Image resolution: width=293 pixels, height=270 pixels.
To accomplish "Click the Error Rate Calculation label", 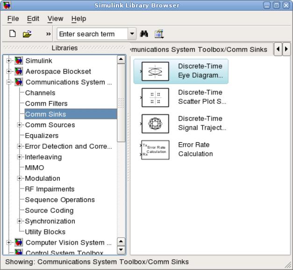I will [195, 149].
